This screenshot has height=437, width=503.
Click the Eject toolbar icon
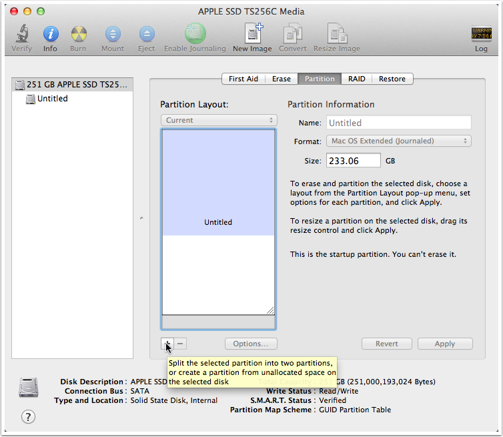click(x=147, y=33)
